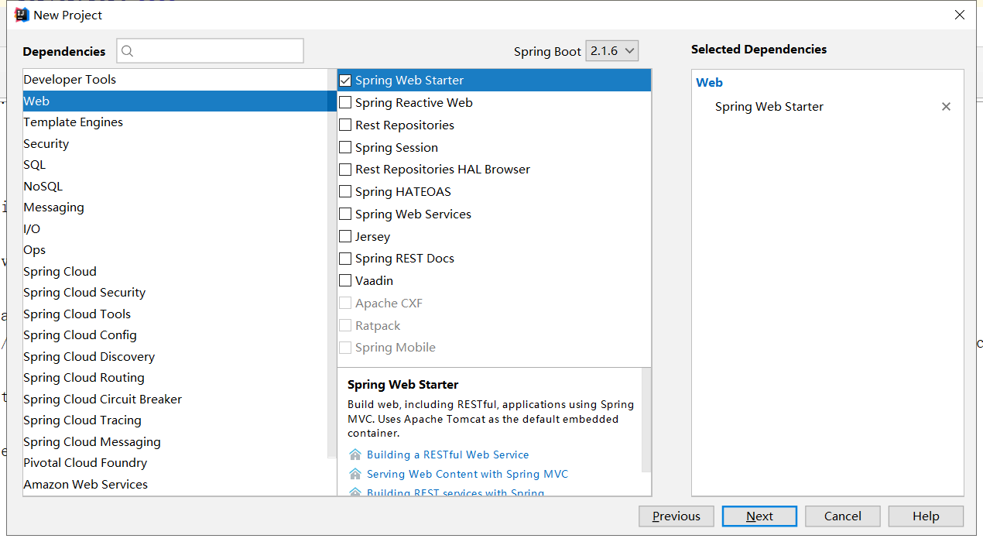Enable the Spring Reactive Web dependency
The height and width of the screenshot is (542, 983).
344,102
